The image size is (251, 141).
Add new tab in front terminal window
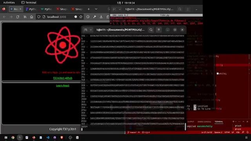pos(85,30)
